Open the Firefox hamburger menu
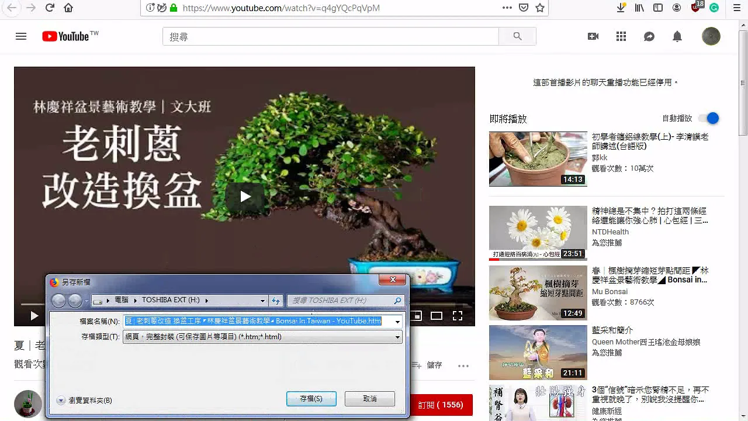Screen dimensions: 748x421 point(737,8)
